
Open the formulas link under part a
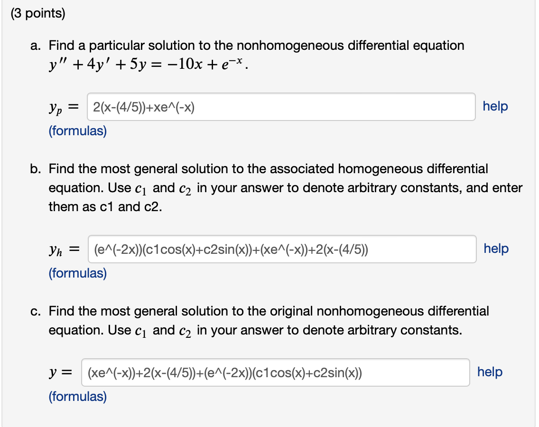click(x=78, y=131)
